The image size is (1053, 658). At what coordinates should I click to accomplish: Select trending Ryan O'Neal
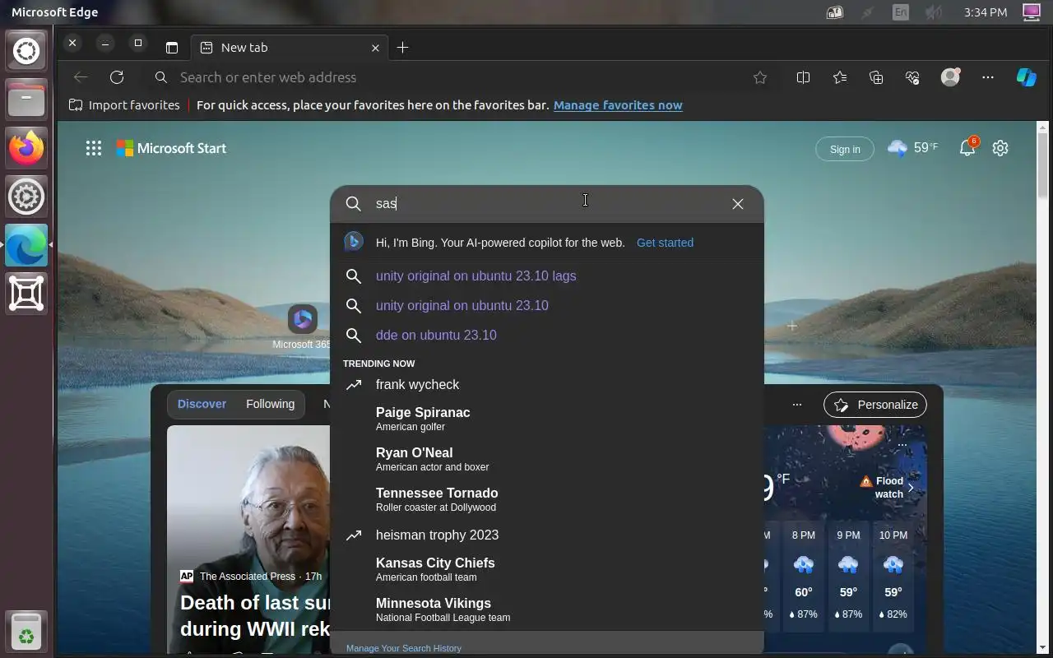tap(547, 459)
